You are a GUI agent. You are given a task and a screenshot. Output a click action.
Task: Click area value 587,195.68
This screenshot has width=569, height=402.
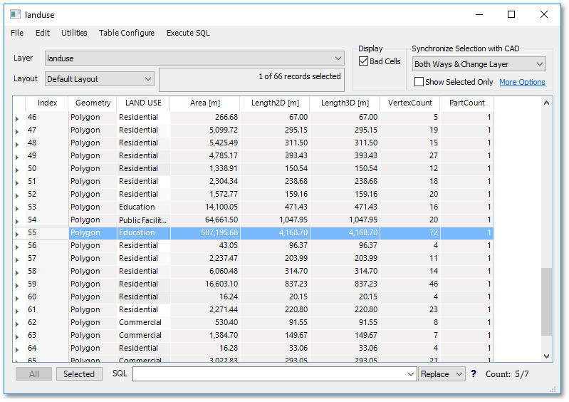[x=205, y=232]
